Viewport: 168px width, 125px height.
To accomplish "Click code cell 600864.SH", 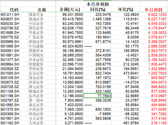I will click(x=14, y=64).
